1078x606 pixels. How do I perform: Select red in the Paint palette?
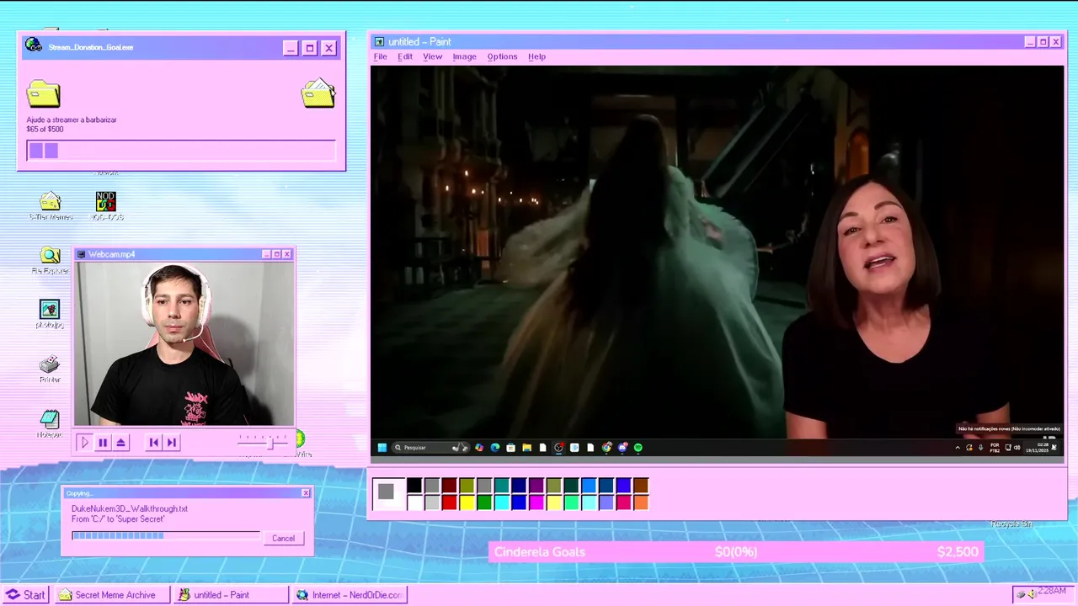[449, 502]
